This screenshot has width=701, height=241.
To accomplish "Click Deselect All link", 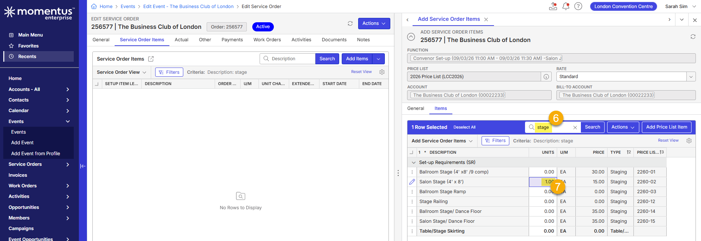I will 464,127.
